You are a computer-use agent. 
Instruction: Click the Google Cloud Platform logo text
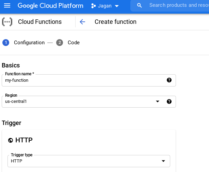pyautogui.click(x=50, y=6)
